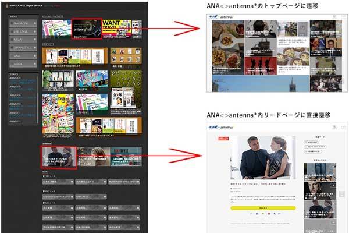Viewport: 349px width, 233px height.
Task: Open the colorful manga collage tile
Action: click(x=58, y=115)
